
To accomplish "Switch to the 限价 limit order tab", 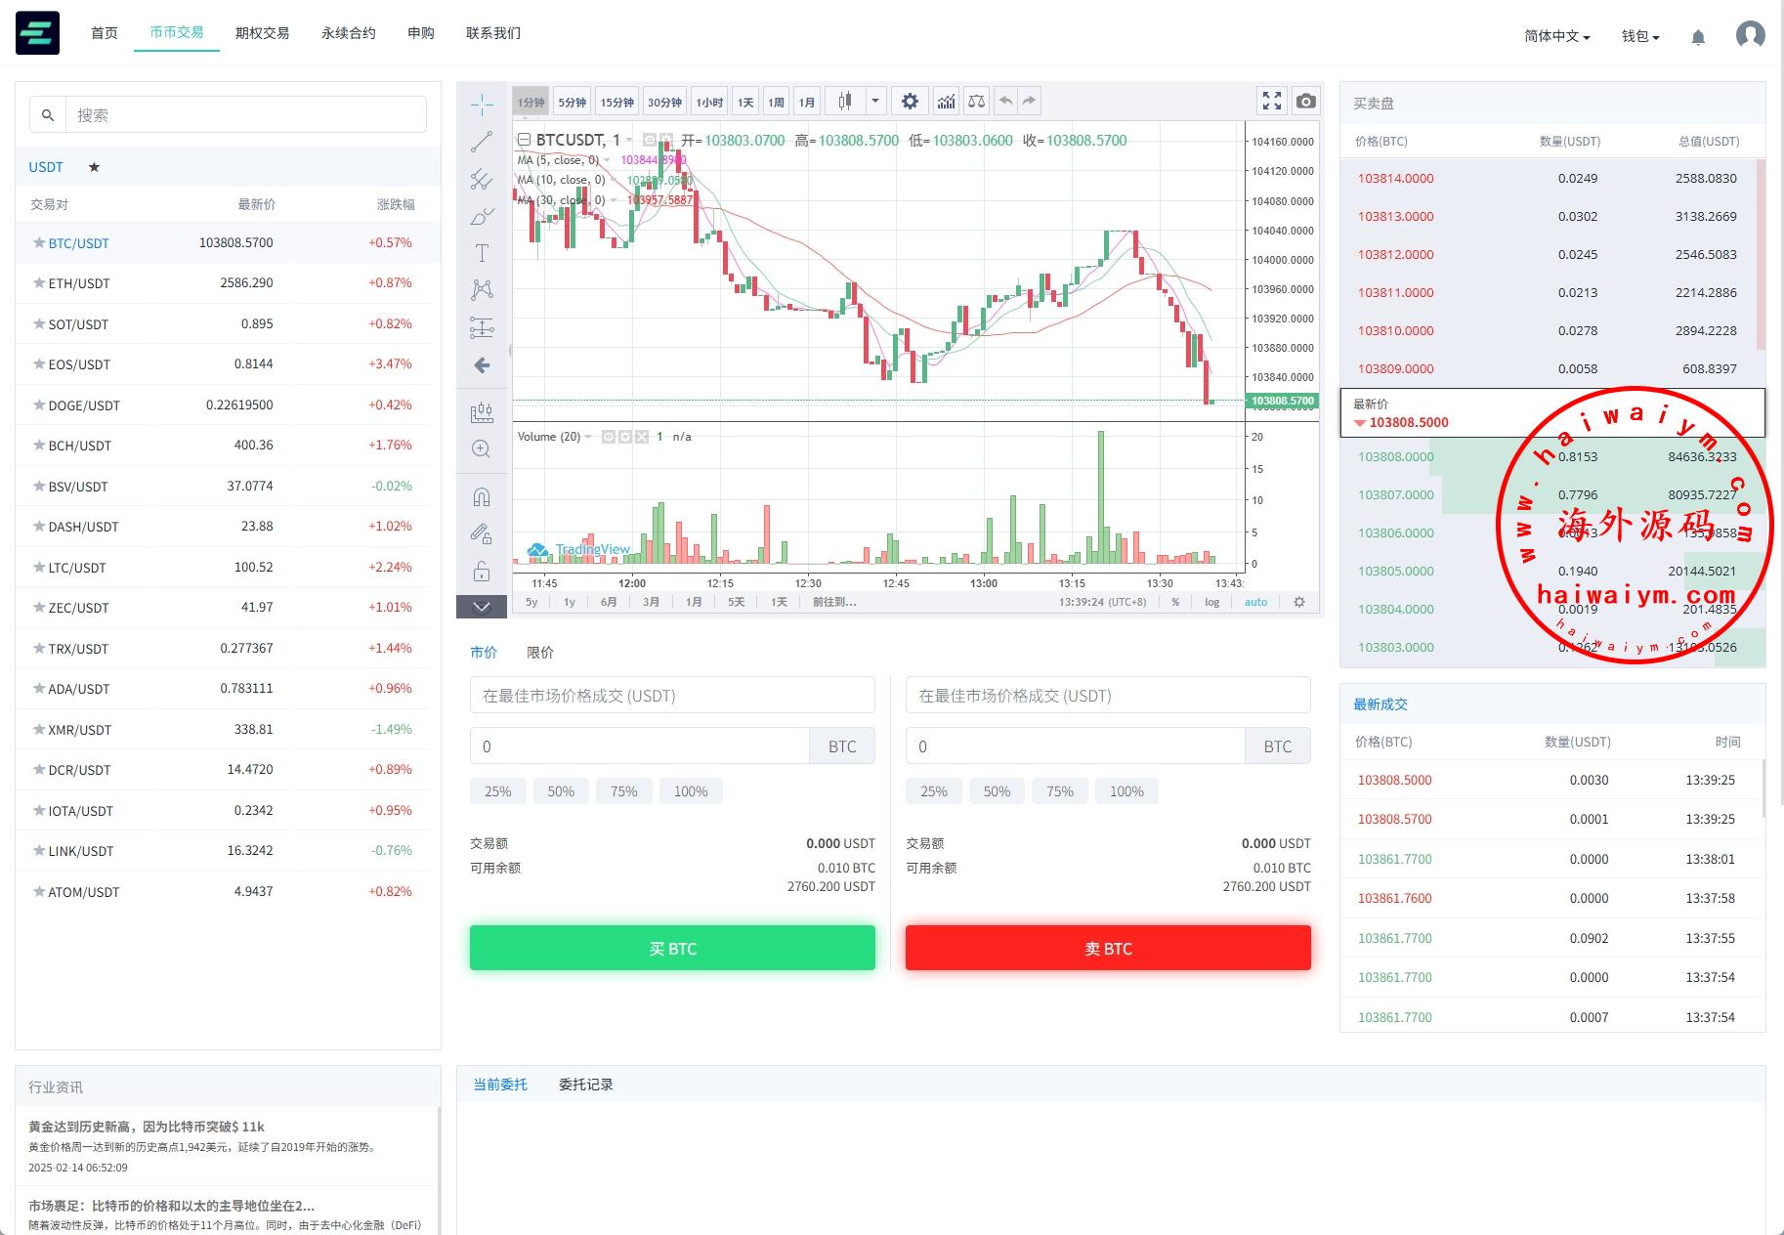I will click(x=540, y=653).
